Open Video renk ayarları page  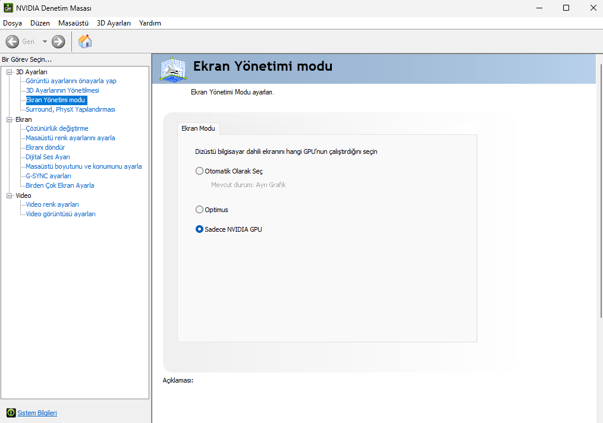[x=52, y=204]
